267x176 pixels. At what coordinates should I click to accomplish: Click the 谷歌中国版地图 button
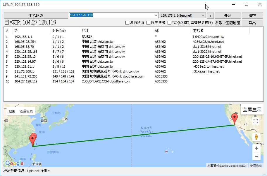pos(228,23)
